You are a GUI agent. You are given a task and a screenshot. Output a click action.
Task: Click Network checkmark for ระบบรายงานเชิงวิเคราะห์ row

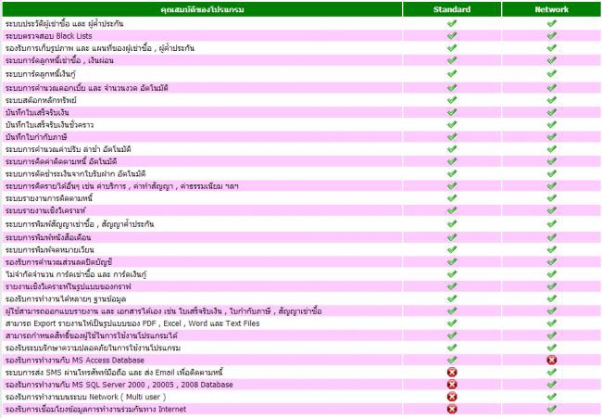pos(552,210)
